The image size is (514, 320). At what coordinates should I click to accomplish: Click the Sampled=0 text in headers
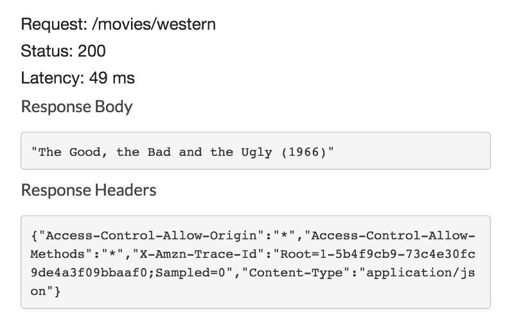(190, 273)
